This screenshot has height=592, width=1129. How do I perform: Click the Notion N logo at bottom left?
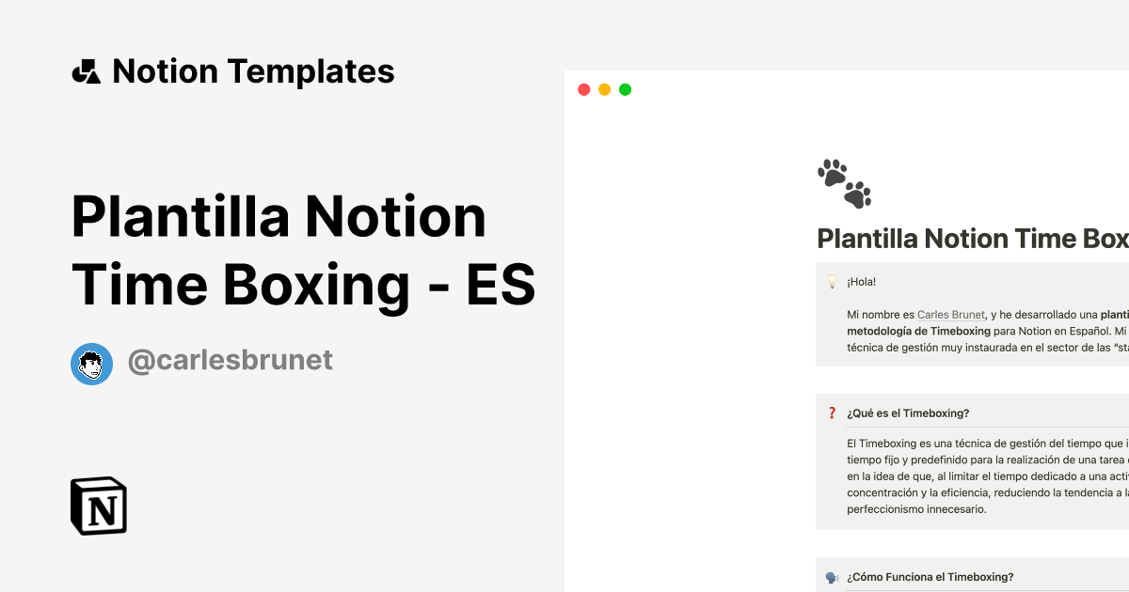(x=99, y=506)
